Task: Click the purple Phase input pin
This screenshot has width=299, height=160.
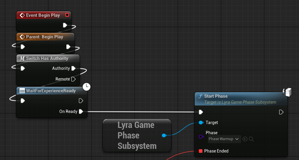Action: (x=201, y=137)
